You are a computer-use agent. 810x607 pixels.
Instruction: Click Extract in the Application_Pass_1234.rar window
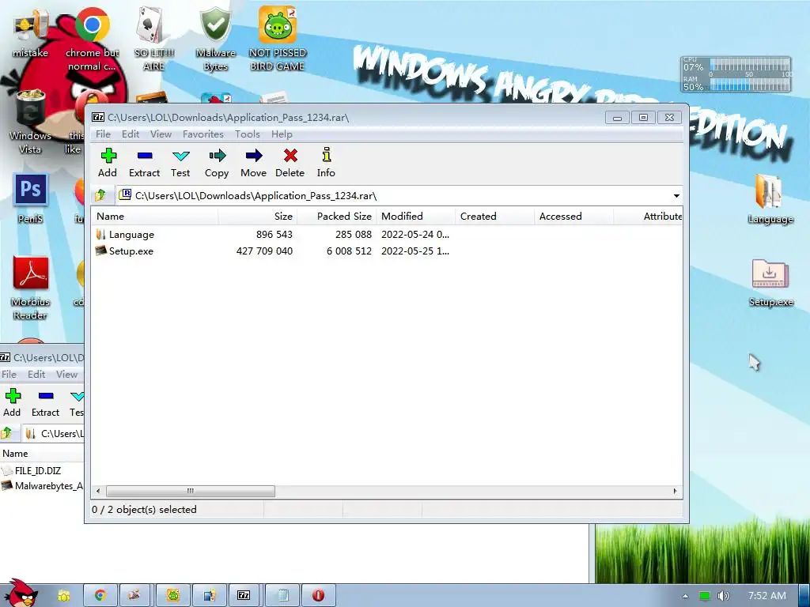pos(144,163)
